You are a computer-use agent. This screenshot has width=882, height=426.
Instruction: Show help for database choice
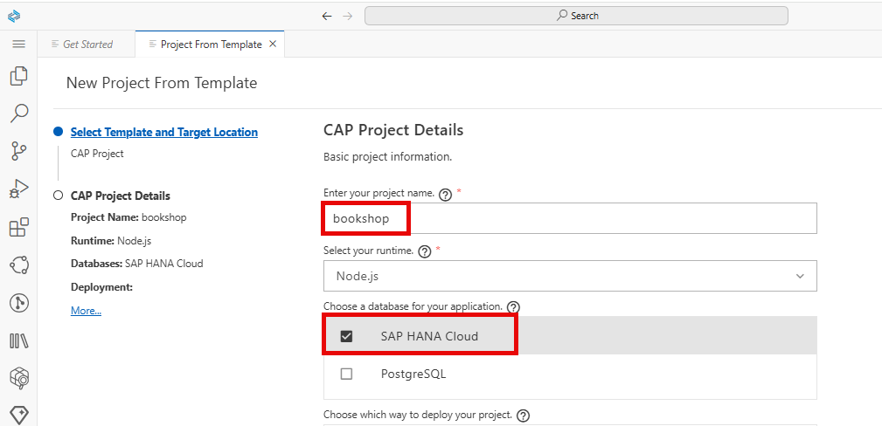tap(513, 307)
